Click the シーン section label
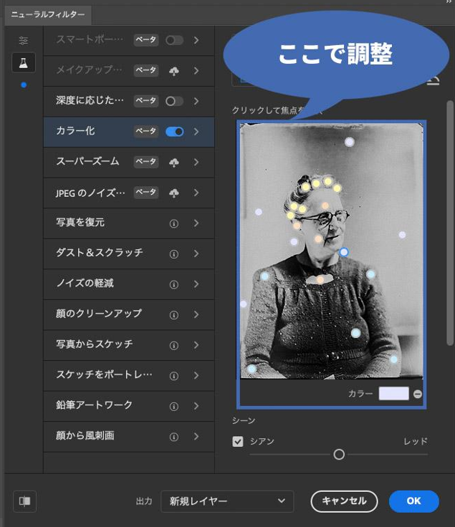The image size is (455, 527). [244, 421]
